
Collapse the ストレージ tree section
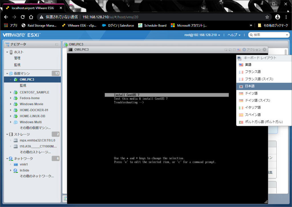click(7, 134)
